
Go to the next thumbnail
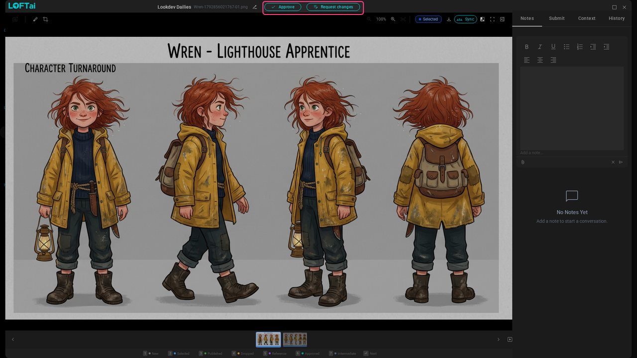tap(498, 340)
